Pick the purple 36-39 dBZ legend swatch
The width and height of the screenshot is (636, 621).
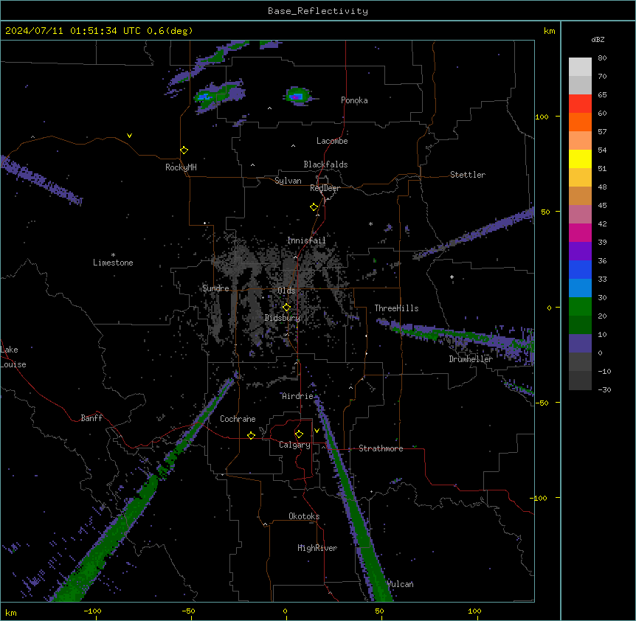click(580, 251)
